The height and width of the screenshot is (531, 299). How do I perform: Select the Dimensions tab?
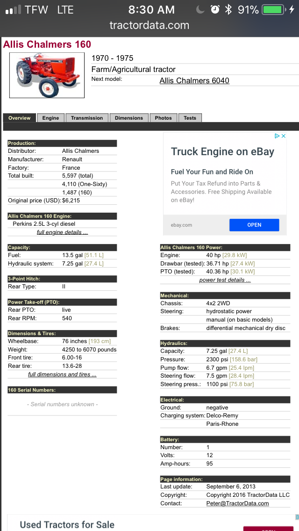click(x=129, y=118)
